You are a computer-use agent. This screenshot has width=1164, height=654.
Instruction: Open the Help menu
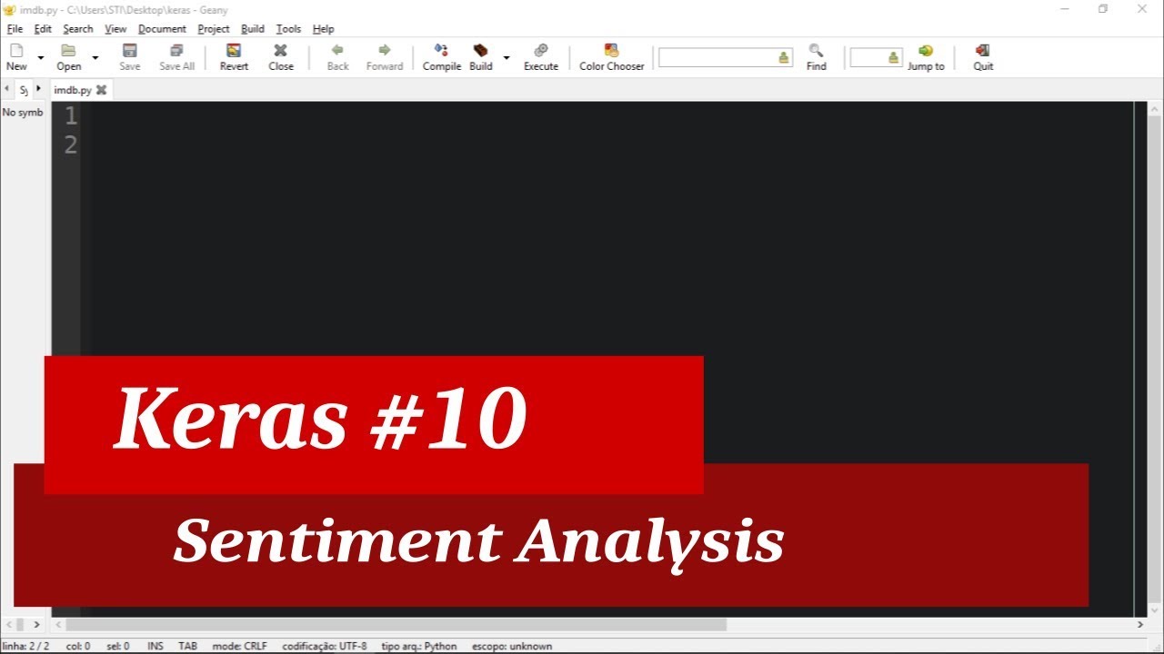point(323,29)
